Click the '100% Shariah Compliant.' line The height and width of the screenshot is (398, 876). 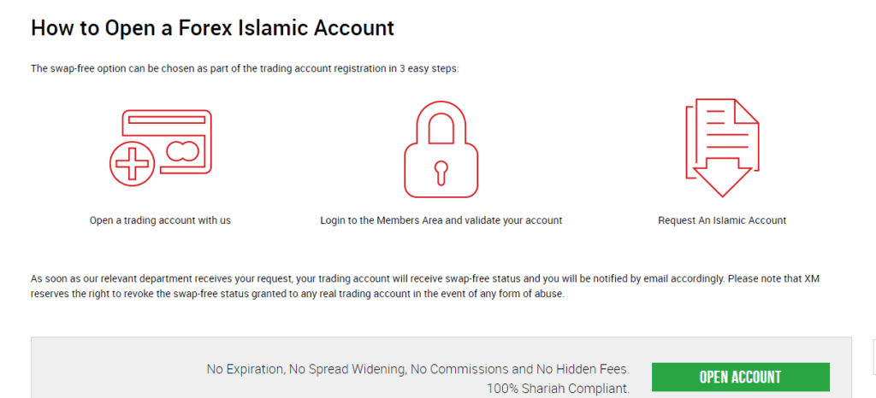[x=558, y=389]
